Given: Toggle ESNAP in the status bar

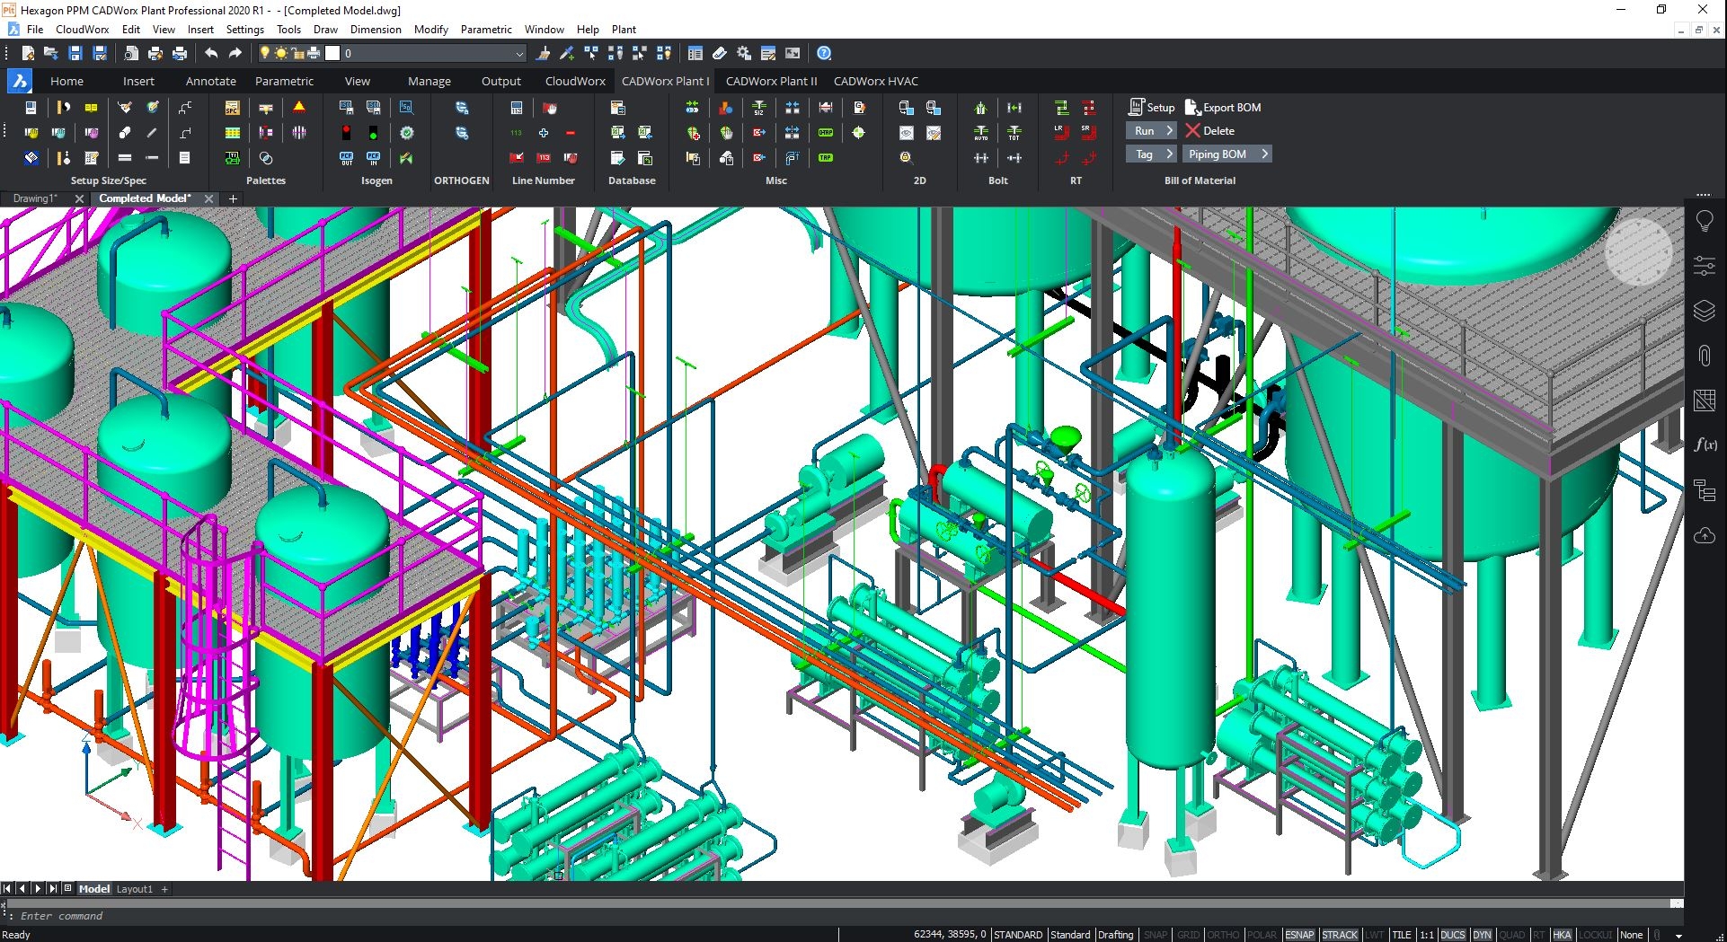Looking at the screenshot, I should pos(1299,935).
